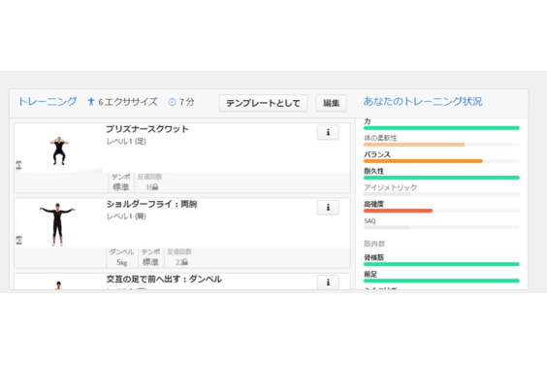The image size is (547, 365).
Task: Click the 高強度 red progress bar
Action: (441, 211)
